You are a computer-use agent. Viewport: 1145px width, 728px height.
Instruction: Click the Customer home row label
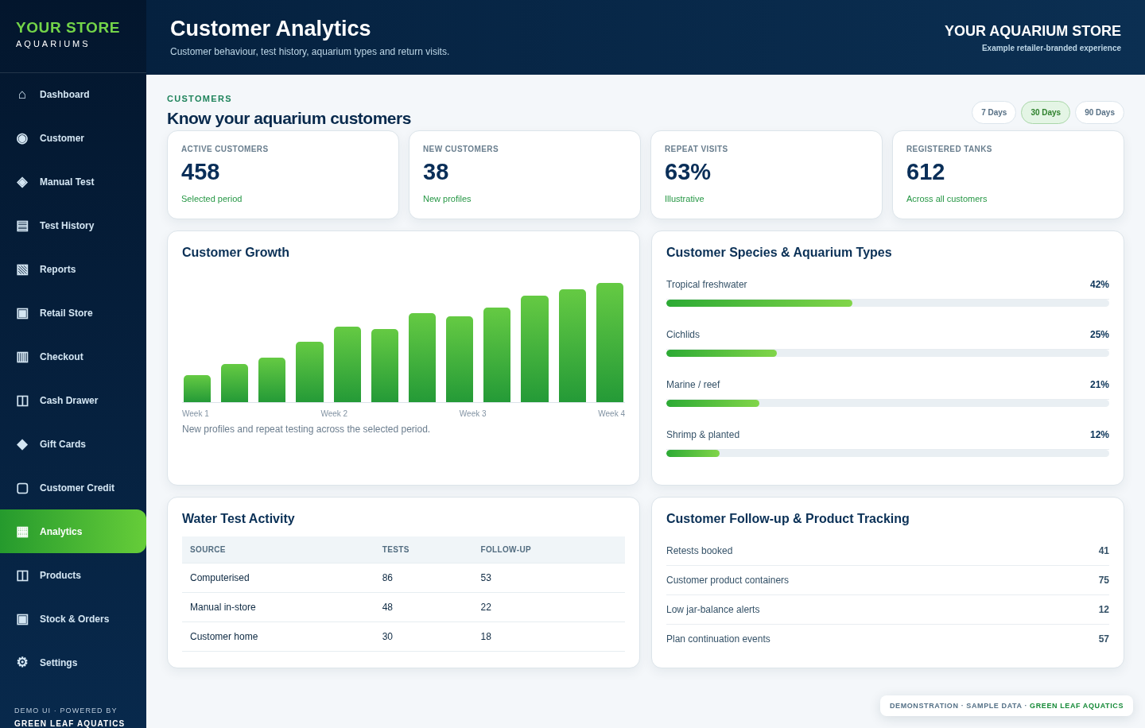224,637
